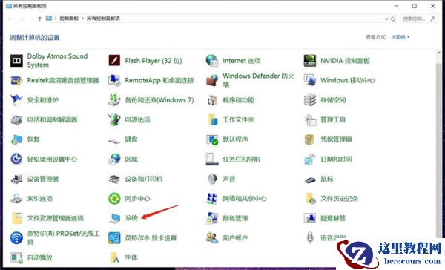The image size is (445, 270).
Task: Open 日期和时间 icon
Action: point(310,159)
